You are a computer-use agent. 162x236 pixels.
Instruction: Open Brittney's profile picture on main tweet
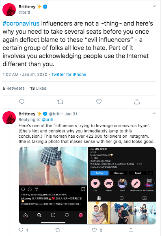[x=9, y=10]
